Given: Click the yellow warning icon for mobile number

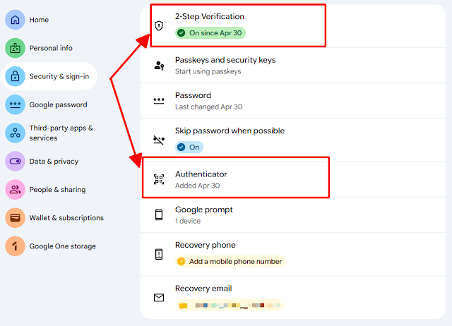Looking at the screenshot, I should tap(181, 262).
